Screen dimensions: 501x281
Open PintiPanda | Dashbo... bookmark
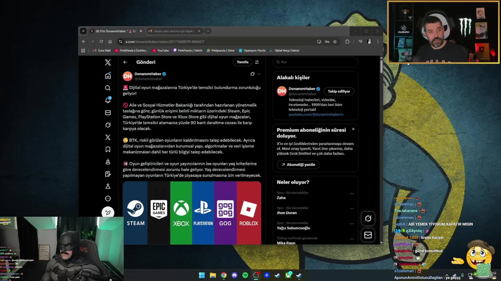(x=131, y=50)
